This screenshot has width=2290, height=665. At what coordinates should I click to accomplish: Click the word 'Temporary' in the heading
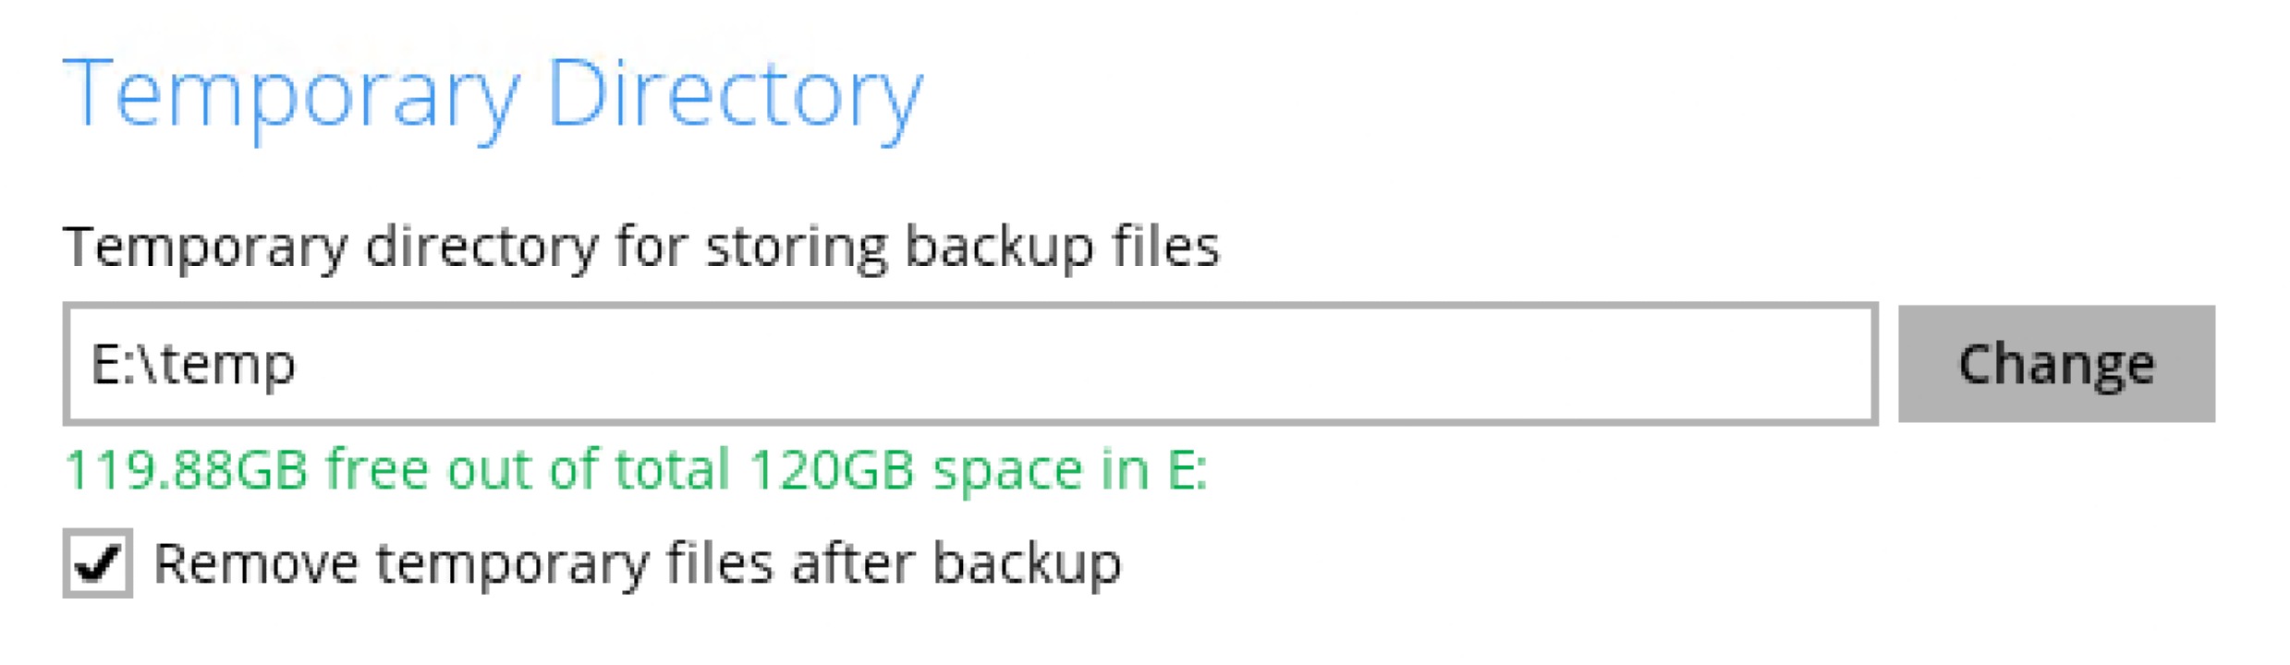[x=291, y=94]
